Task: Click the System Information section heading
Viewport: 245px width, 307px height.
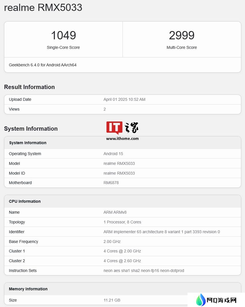Action: (31, 129)
